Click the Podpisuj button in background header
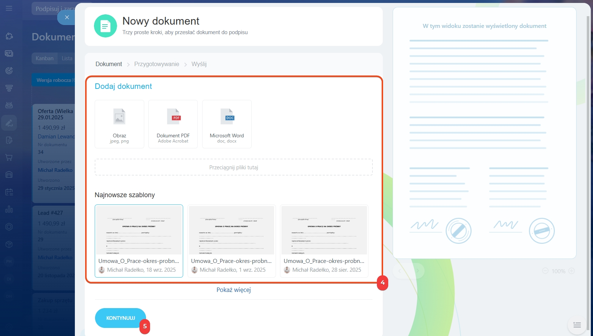 (x=54, y=9)
